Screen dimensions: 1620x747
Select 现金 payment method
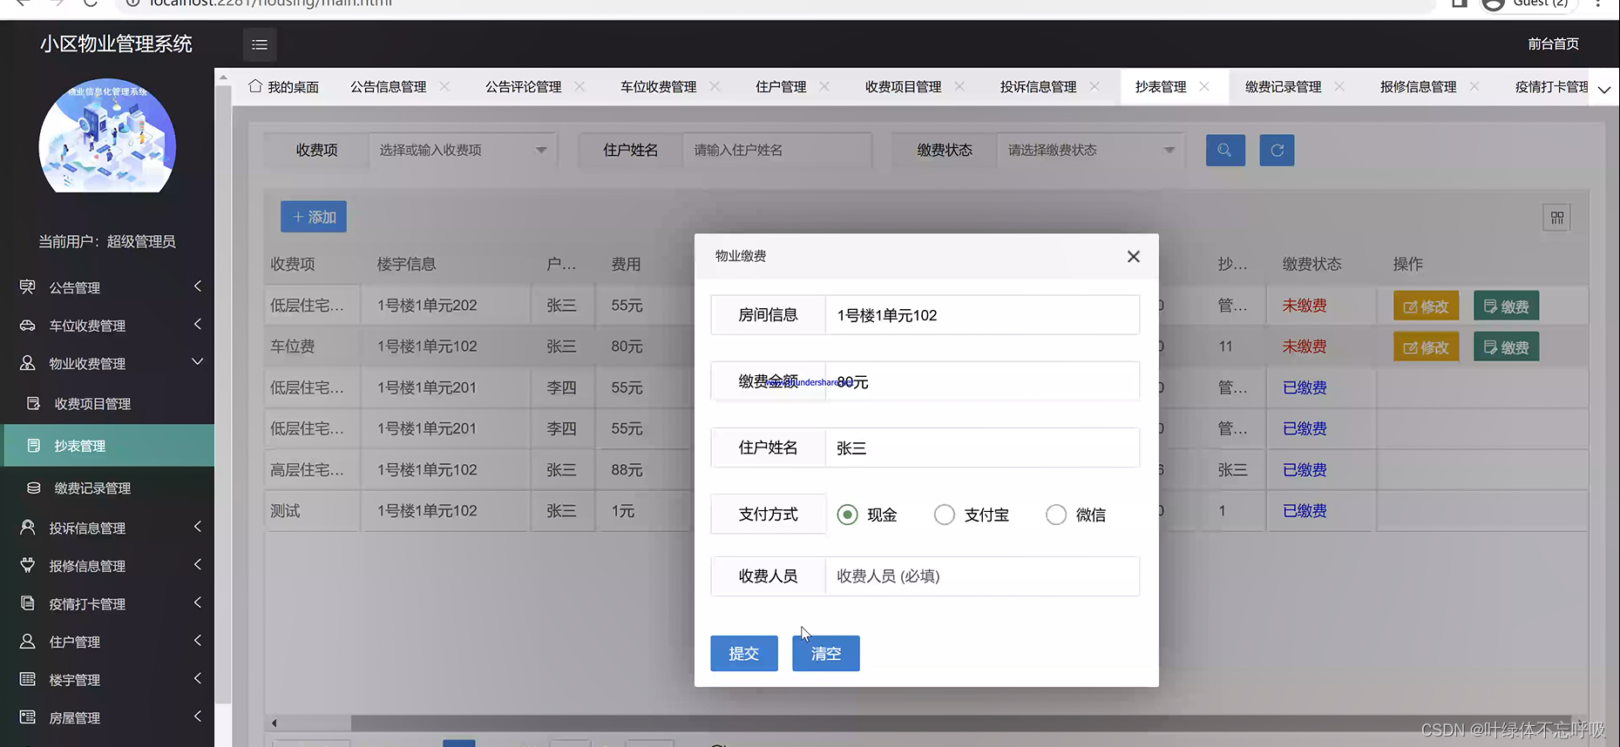847,515
